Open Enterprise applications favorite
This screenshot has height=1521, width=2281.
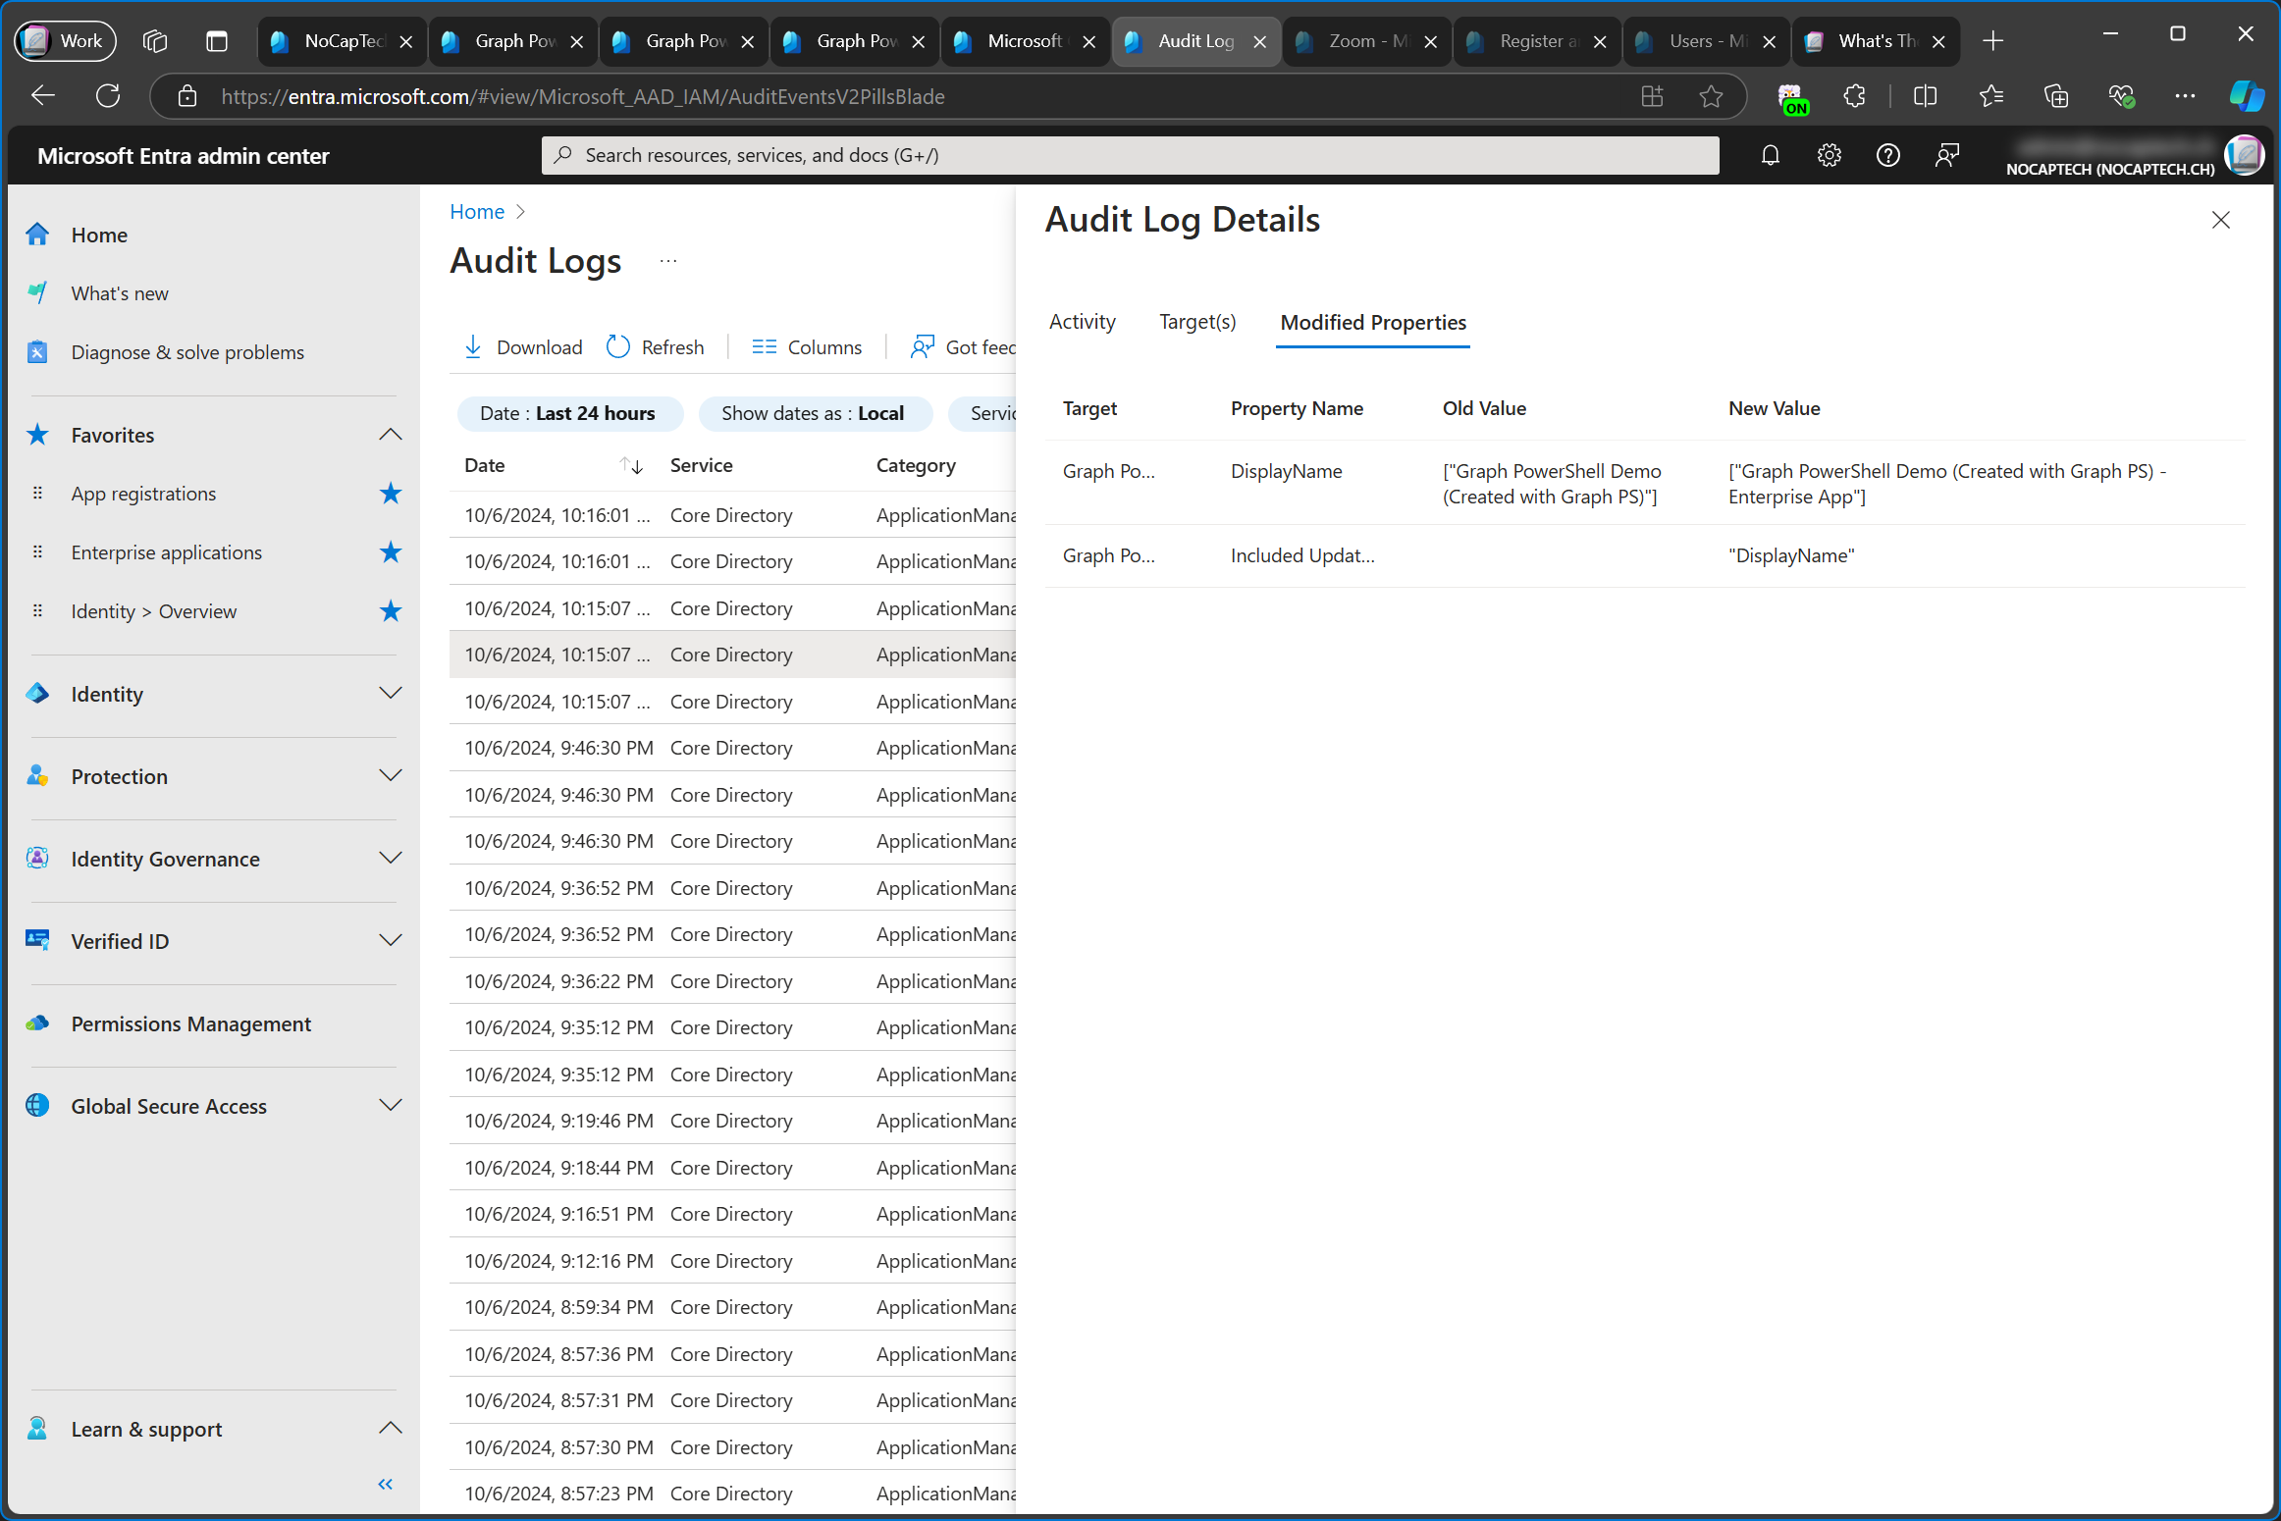166,552
